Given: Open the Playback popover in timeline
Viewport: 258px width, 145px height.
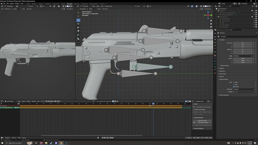Looking at the screenshot, I should [8, 138].
